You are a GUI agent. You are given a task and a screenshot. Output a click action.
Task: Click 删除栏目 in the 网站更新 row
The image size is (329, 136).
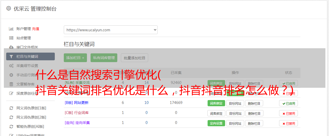point(254,103)
